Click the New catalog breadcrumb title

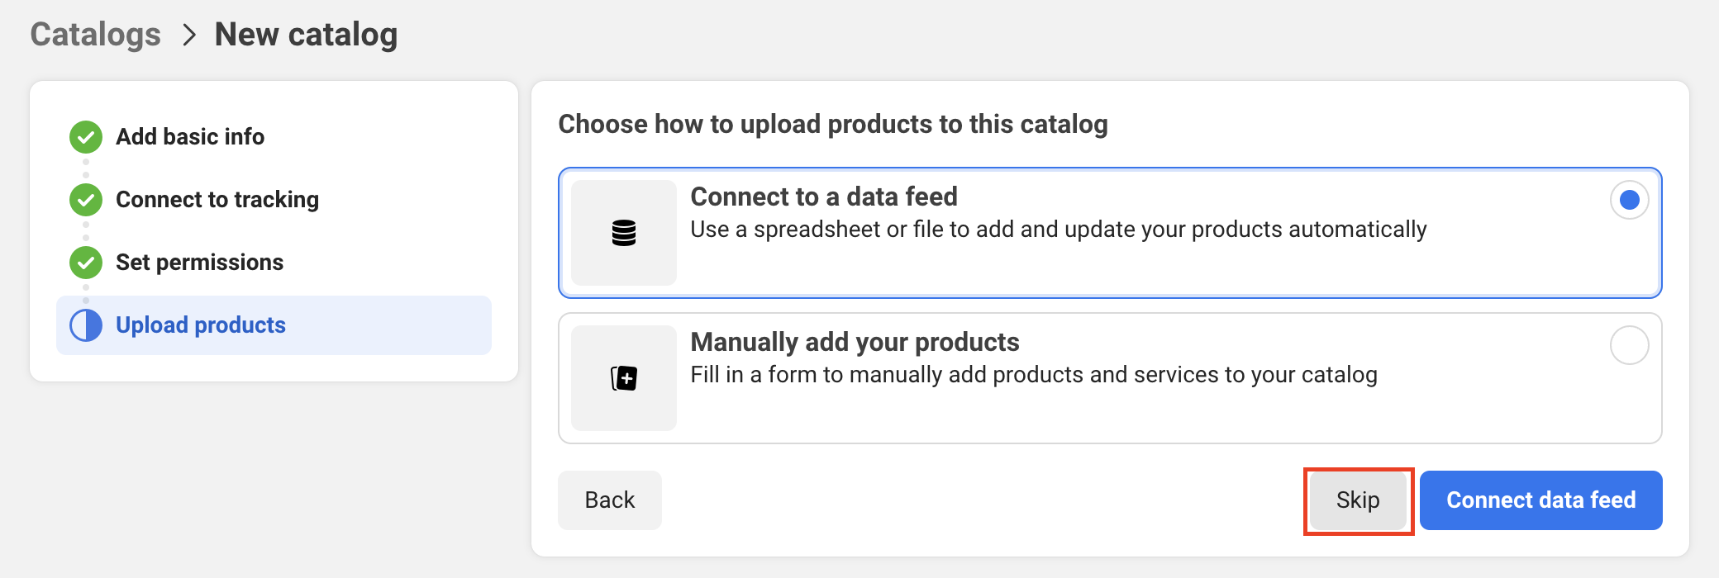coord(306,35)
